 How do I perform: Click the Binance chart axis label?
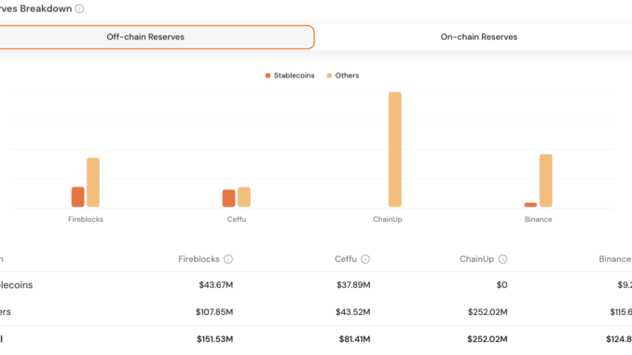click(x=538, y=219)
